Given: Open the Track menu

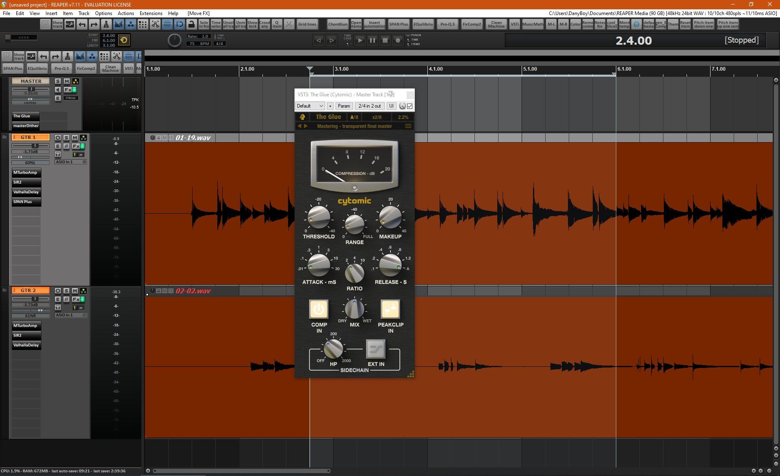Looking at the screenshot, I should point(84,13).
